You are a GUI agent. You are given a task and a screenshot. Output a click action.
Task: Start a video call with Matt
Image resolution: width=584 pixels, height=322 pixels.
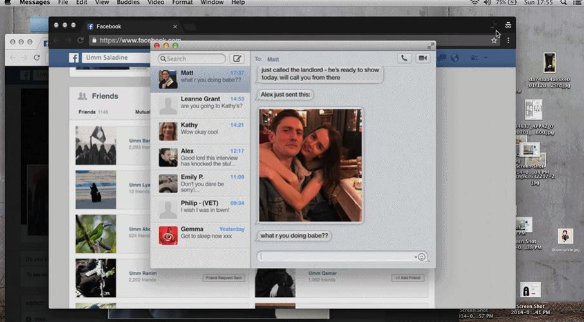coord(422,59)
